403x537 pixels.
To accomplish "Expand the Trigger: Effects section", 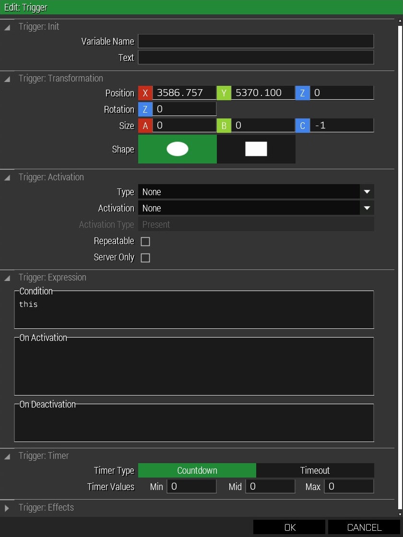I will (7, 508).
